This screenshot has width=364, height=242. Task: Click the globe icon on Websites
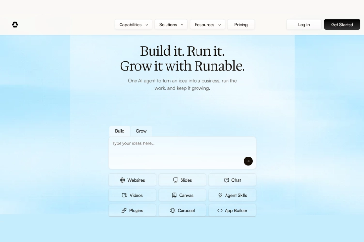[122, 180]
